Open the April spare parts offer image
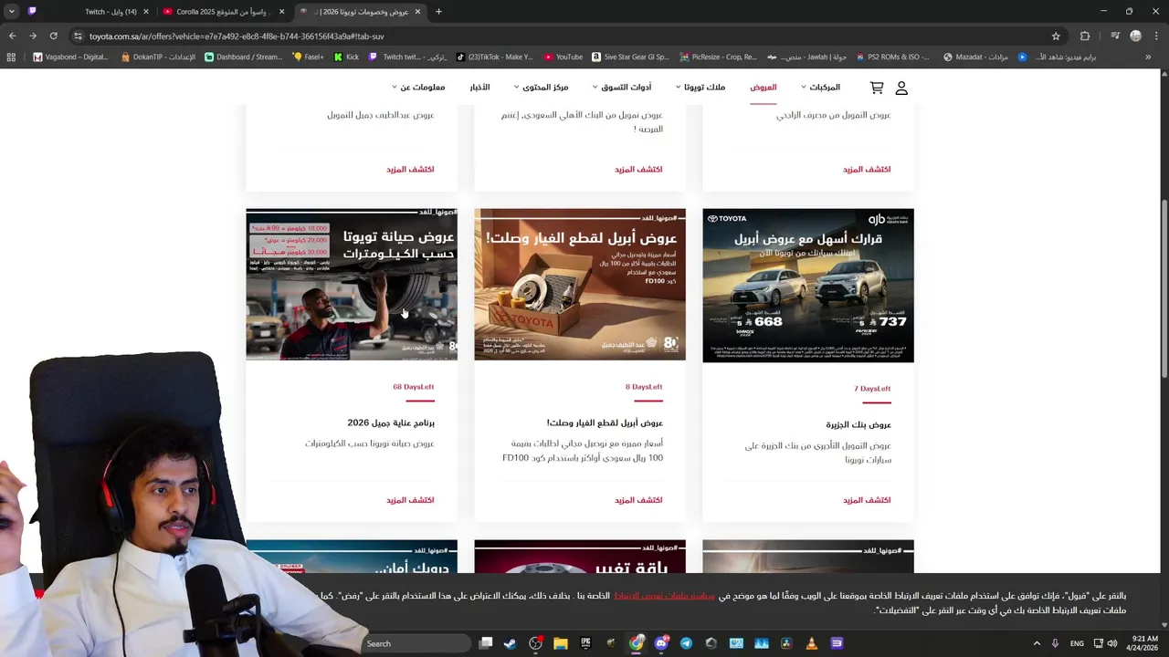Image resolution: width=1169 pixels, height=657 pixels. [580, 285]
